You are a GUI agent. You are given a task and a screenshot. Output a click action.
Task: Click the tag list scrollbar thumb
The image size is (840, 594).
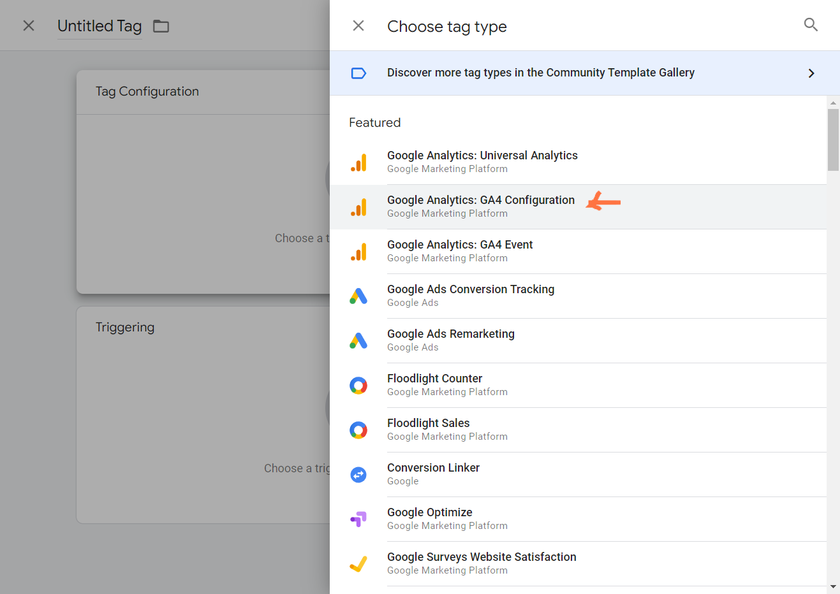[833, 140]
